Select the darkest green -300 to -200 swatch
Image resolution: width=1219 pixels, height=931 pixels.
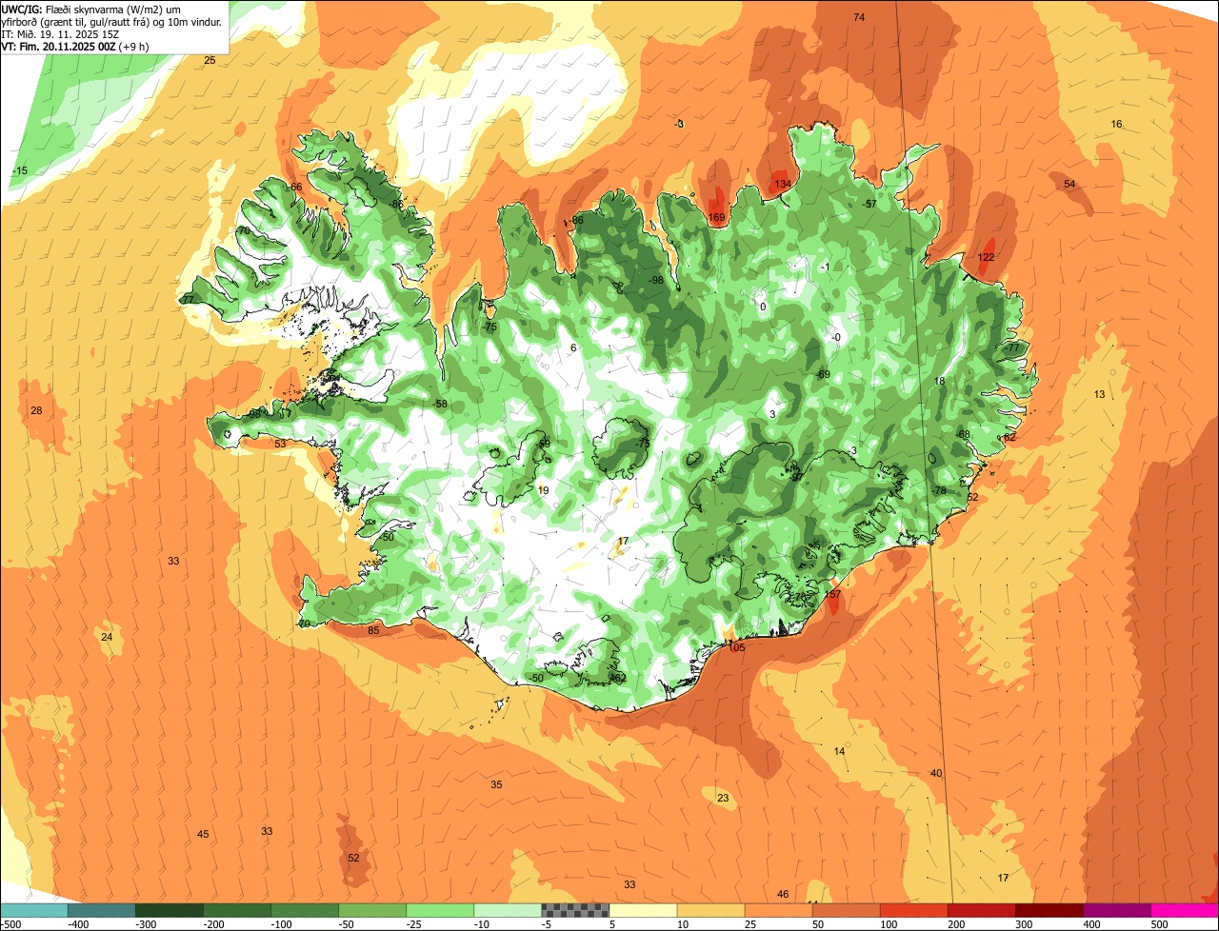169,911
